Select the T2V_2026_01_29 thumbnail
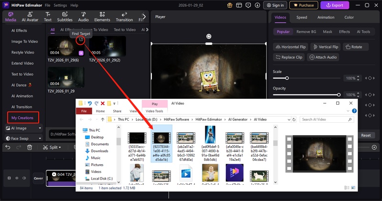Screen dimensions: 382x201 (x=66, y=77)
